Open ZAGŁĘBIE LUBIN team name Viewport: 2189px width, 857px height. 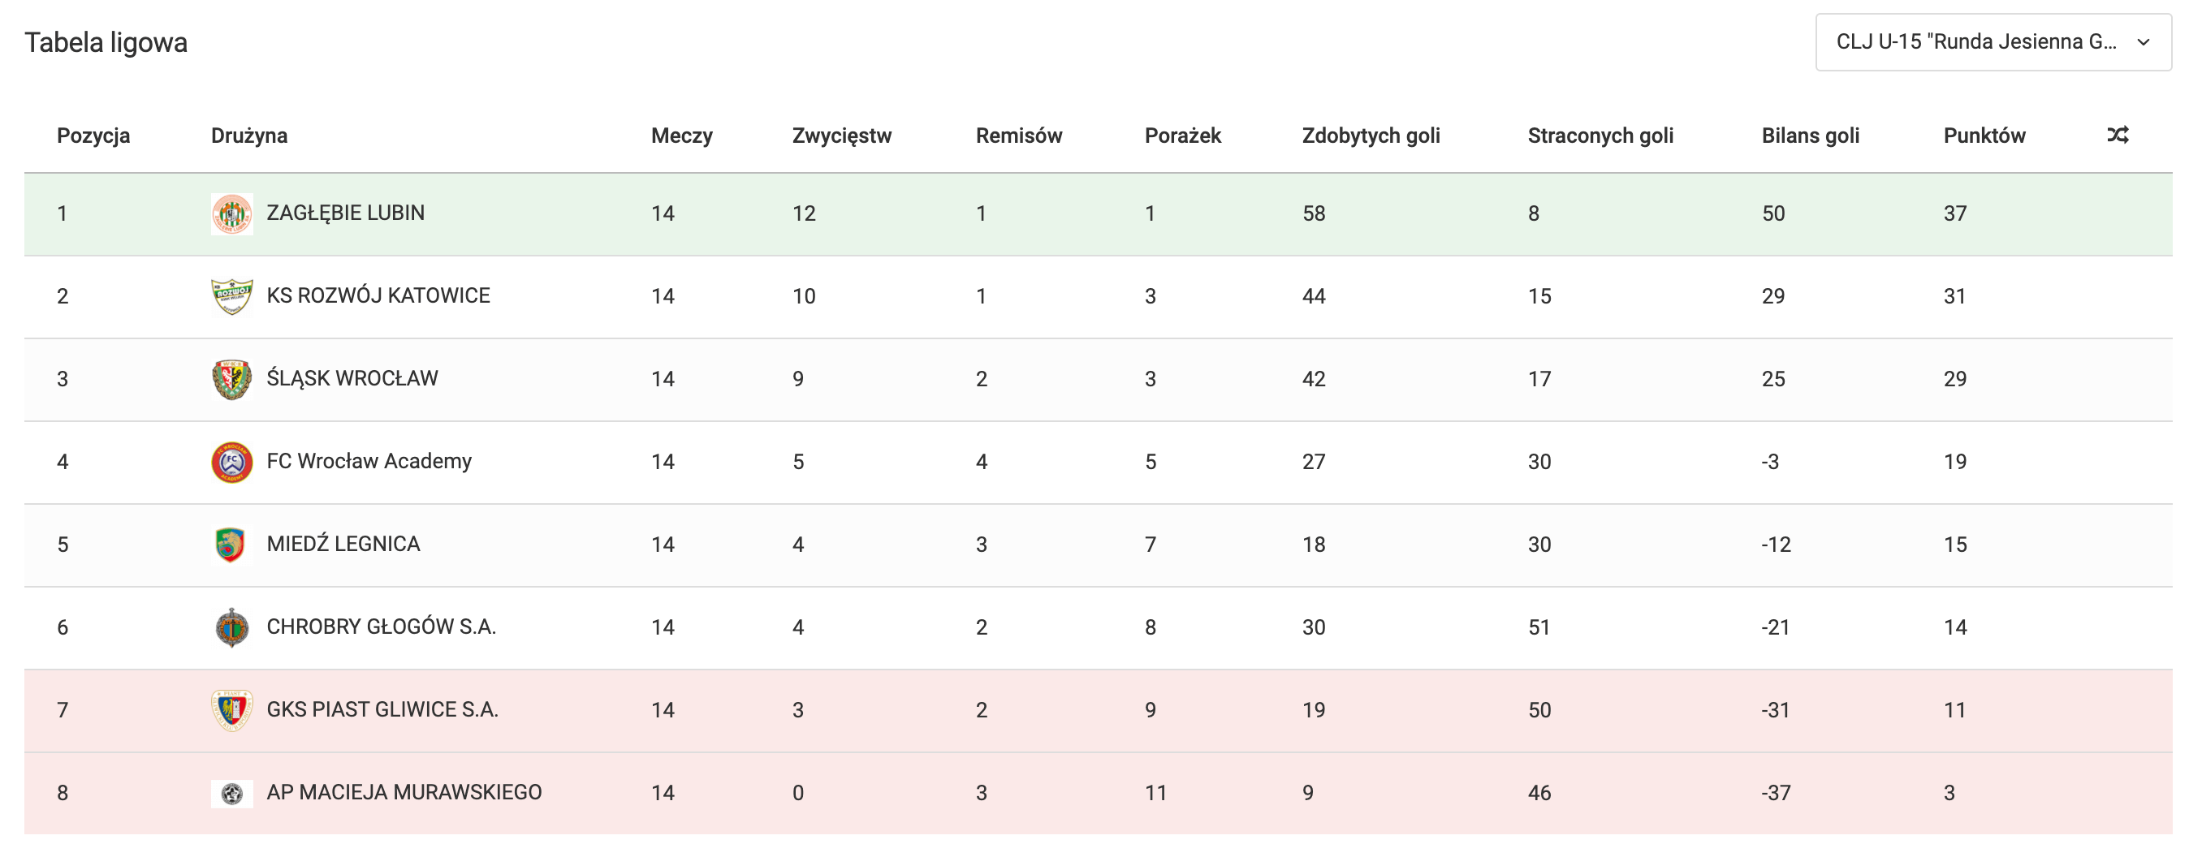click(x=345, y=213)
